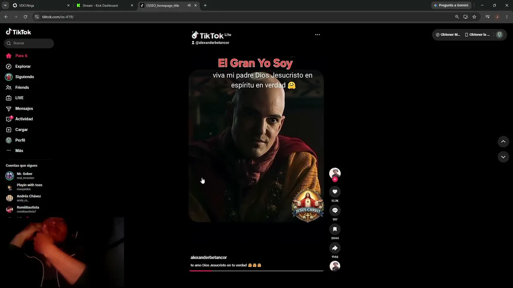This screenshot has height=288, width=513.
Task: Switch to the Stream - Kick Dashboard tab
Action: point(105,6)
